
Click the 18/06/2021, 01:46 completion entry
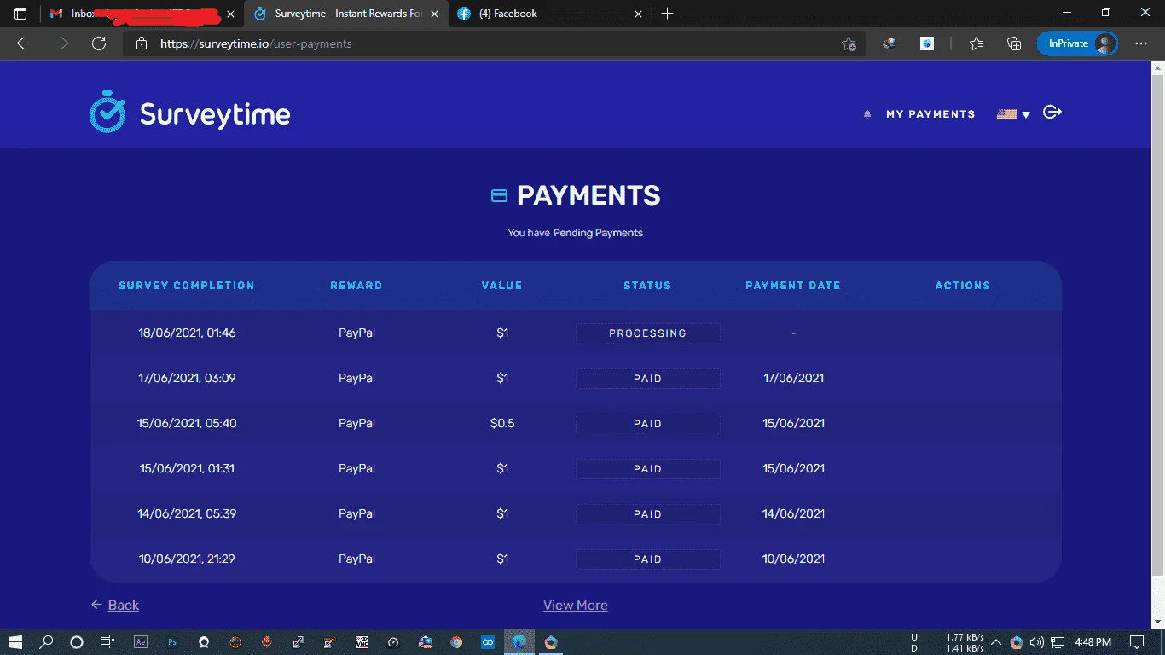(x=187, y=333)
